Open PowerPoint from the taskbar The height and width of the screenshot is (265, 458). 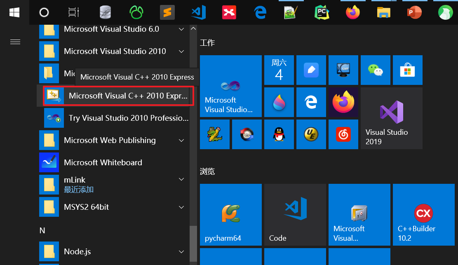[414, 12]
